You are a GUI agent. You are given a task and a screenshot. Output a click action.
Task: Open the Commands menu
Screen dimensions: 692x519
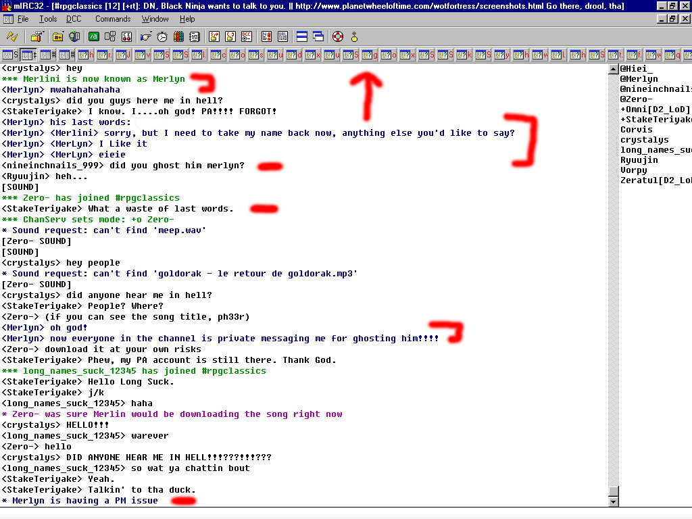point(113,19)
